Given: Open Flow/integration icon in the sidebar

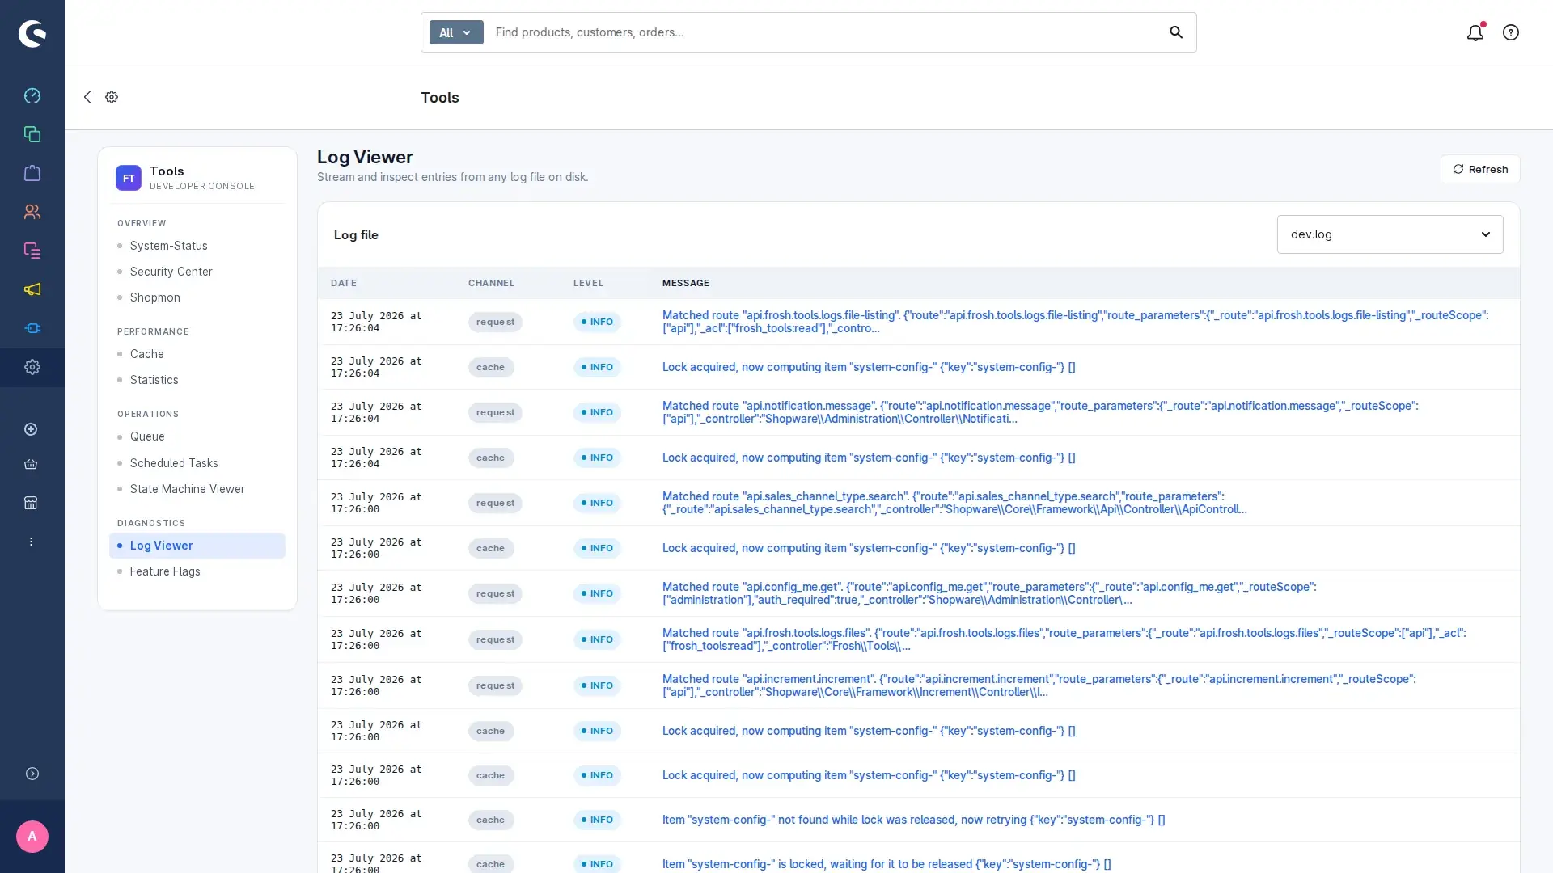Looking at the screenshot, I should 32,328.
